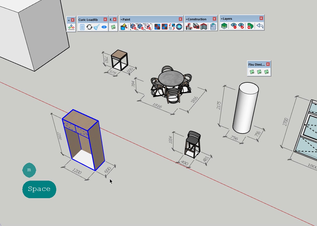Click the middle green face icon in Fbu DimL
The height and width of the screenshot is (226, 317).
(259, 72)
